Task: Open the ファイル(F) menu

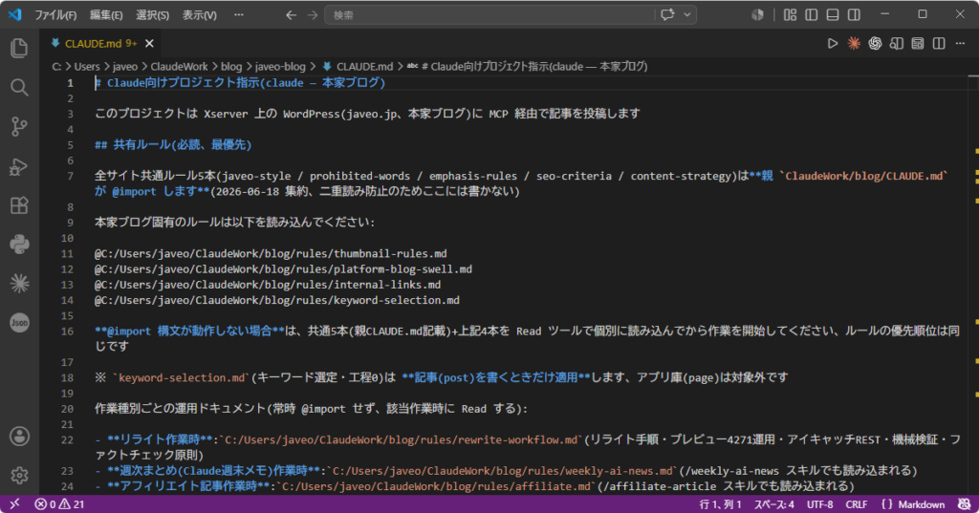Action: 55,15
